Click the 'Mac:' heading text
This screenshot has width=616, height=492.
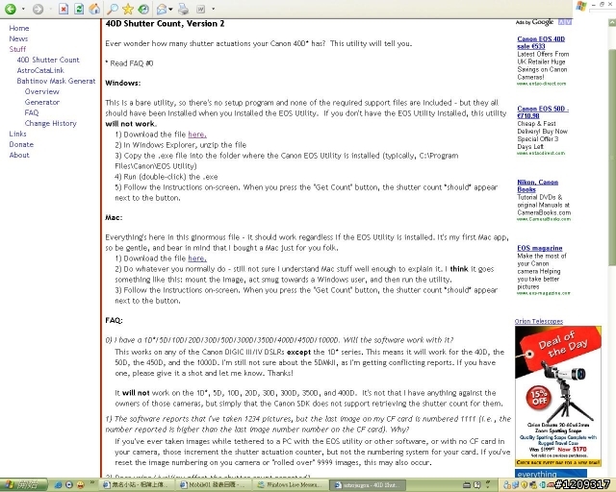114,218
